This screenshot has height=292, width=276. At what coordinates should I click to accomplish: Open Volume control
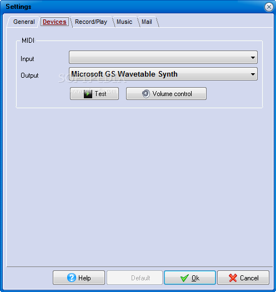166,93
